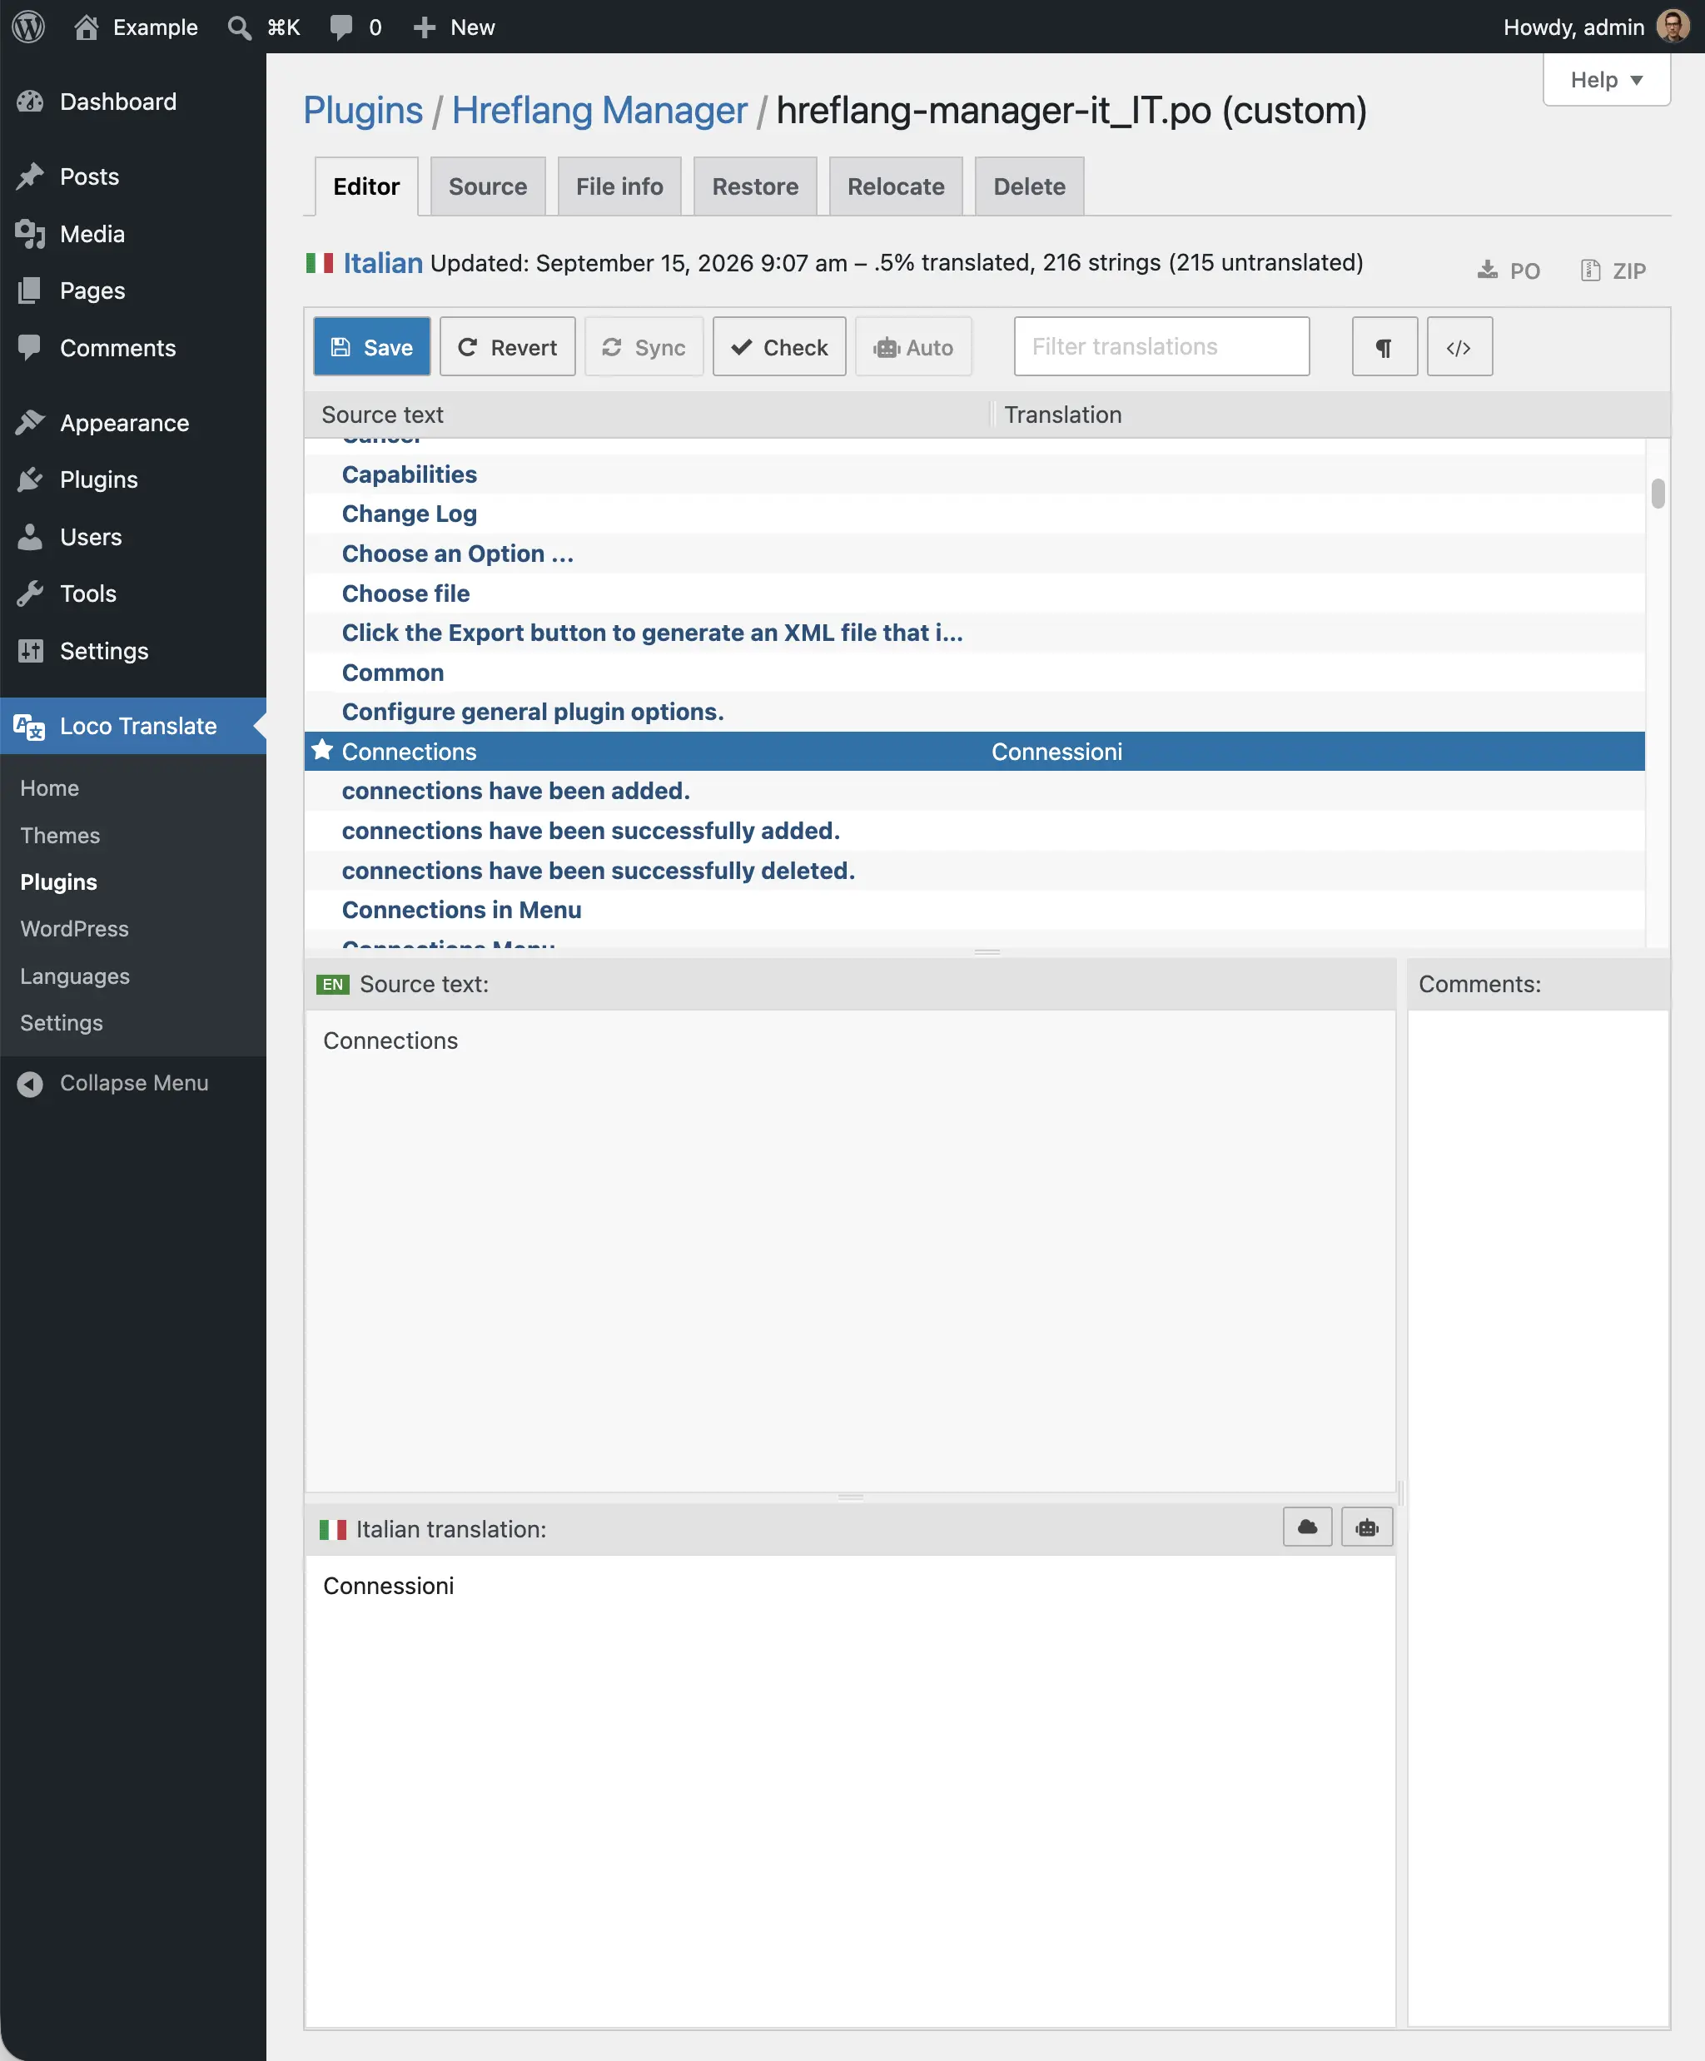Select the Capabilities string row
This screenshot has width=1705, height=2061.
[975, 474]
